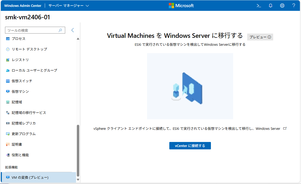The height and width of the screenshot is (184, 301).
Task: Collapse the tools sidebar
Action: coord(73,30)
